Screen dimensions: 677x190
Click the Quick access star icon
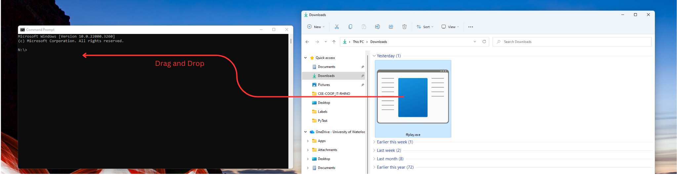pyautogui.click(x=312, y=58)
